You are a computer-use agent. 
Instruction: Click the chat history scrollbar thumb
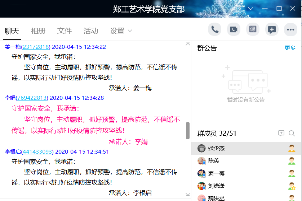point(187,131)
